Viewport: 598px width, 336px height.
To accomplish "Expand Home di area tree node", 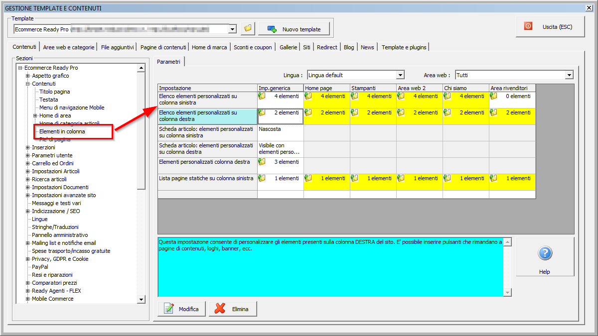I will click(x=35, y=115).
